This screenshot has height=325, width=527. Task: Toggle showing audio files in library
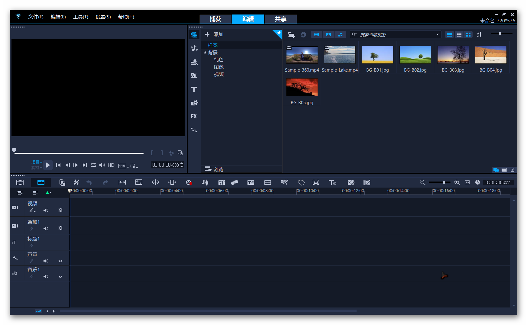click(340, 35)
